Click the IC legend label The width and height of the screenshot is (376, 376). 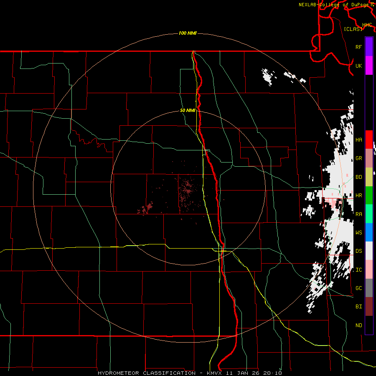[x=359, y=270]
